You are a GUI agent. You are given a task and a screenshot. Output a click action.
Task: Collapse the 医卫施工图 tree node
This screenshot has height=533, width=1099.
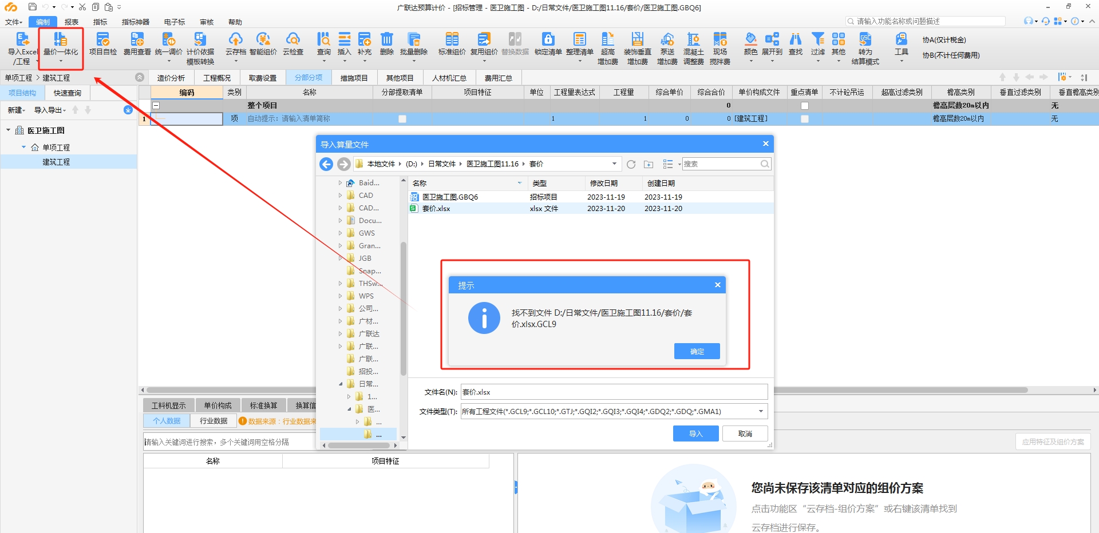pos(9,130)
